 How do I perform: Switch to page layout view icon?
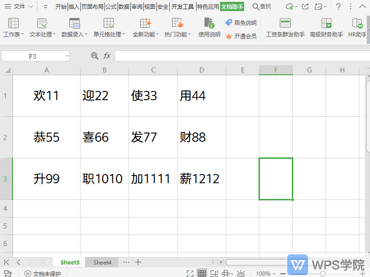coord(213,273)
